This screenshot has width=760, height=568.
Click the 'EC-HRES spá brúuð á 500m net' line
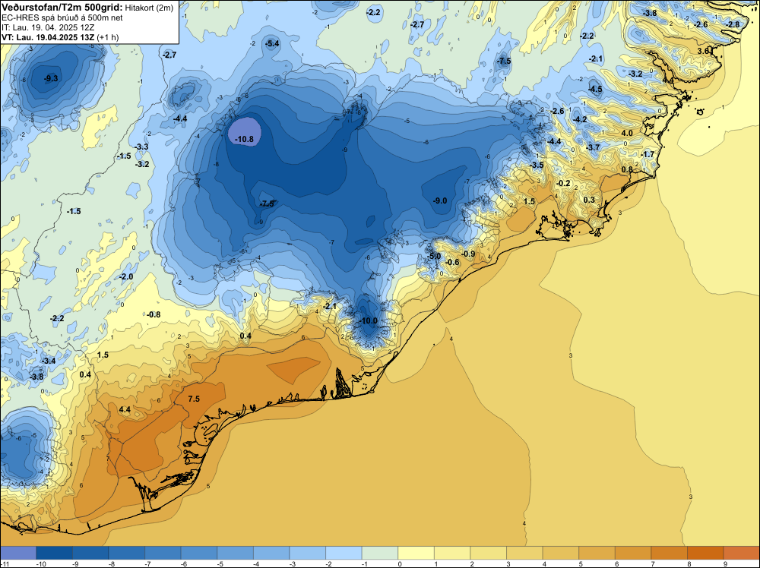(62, 17)
